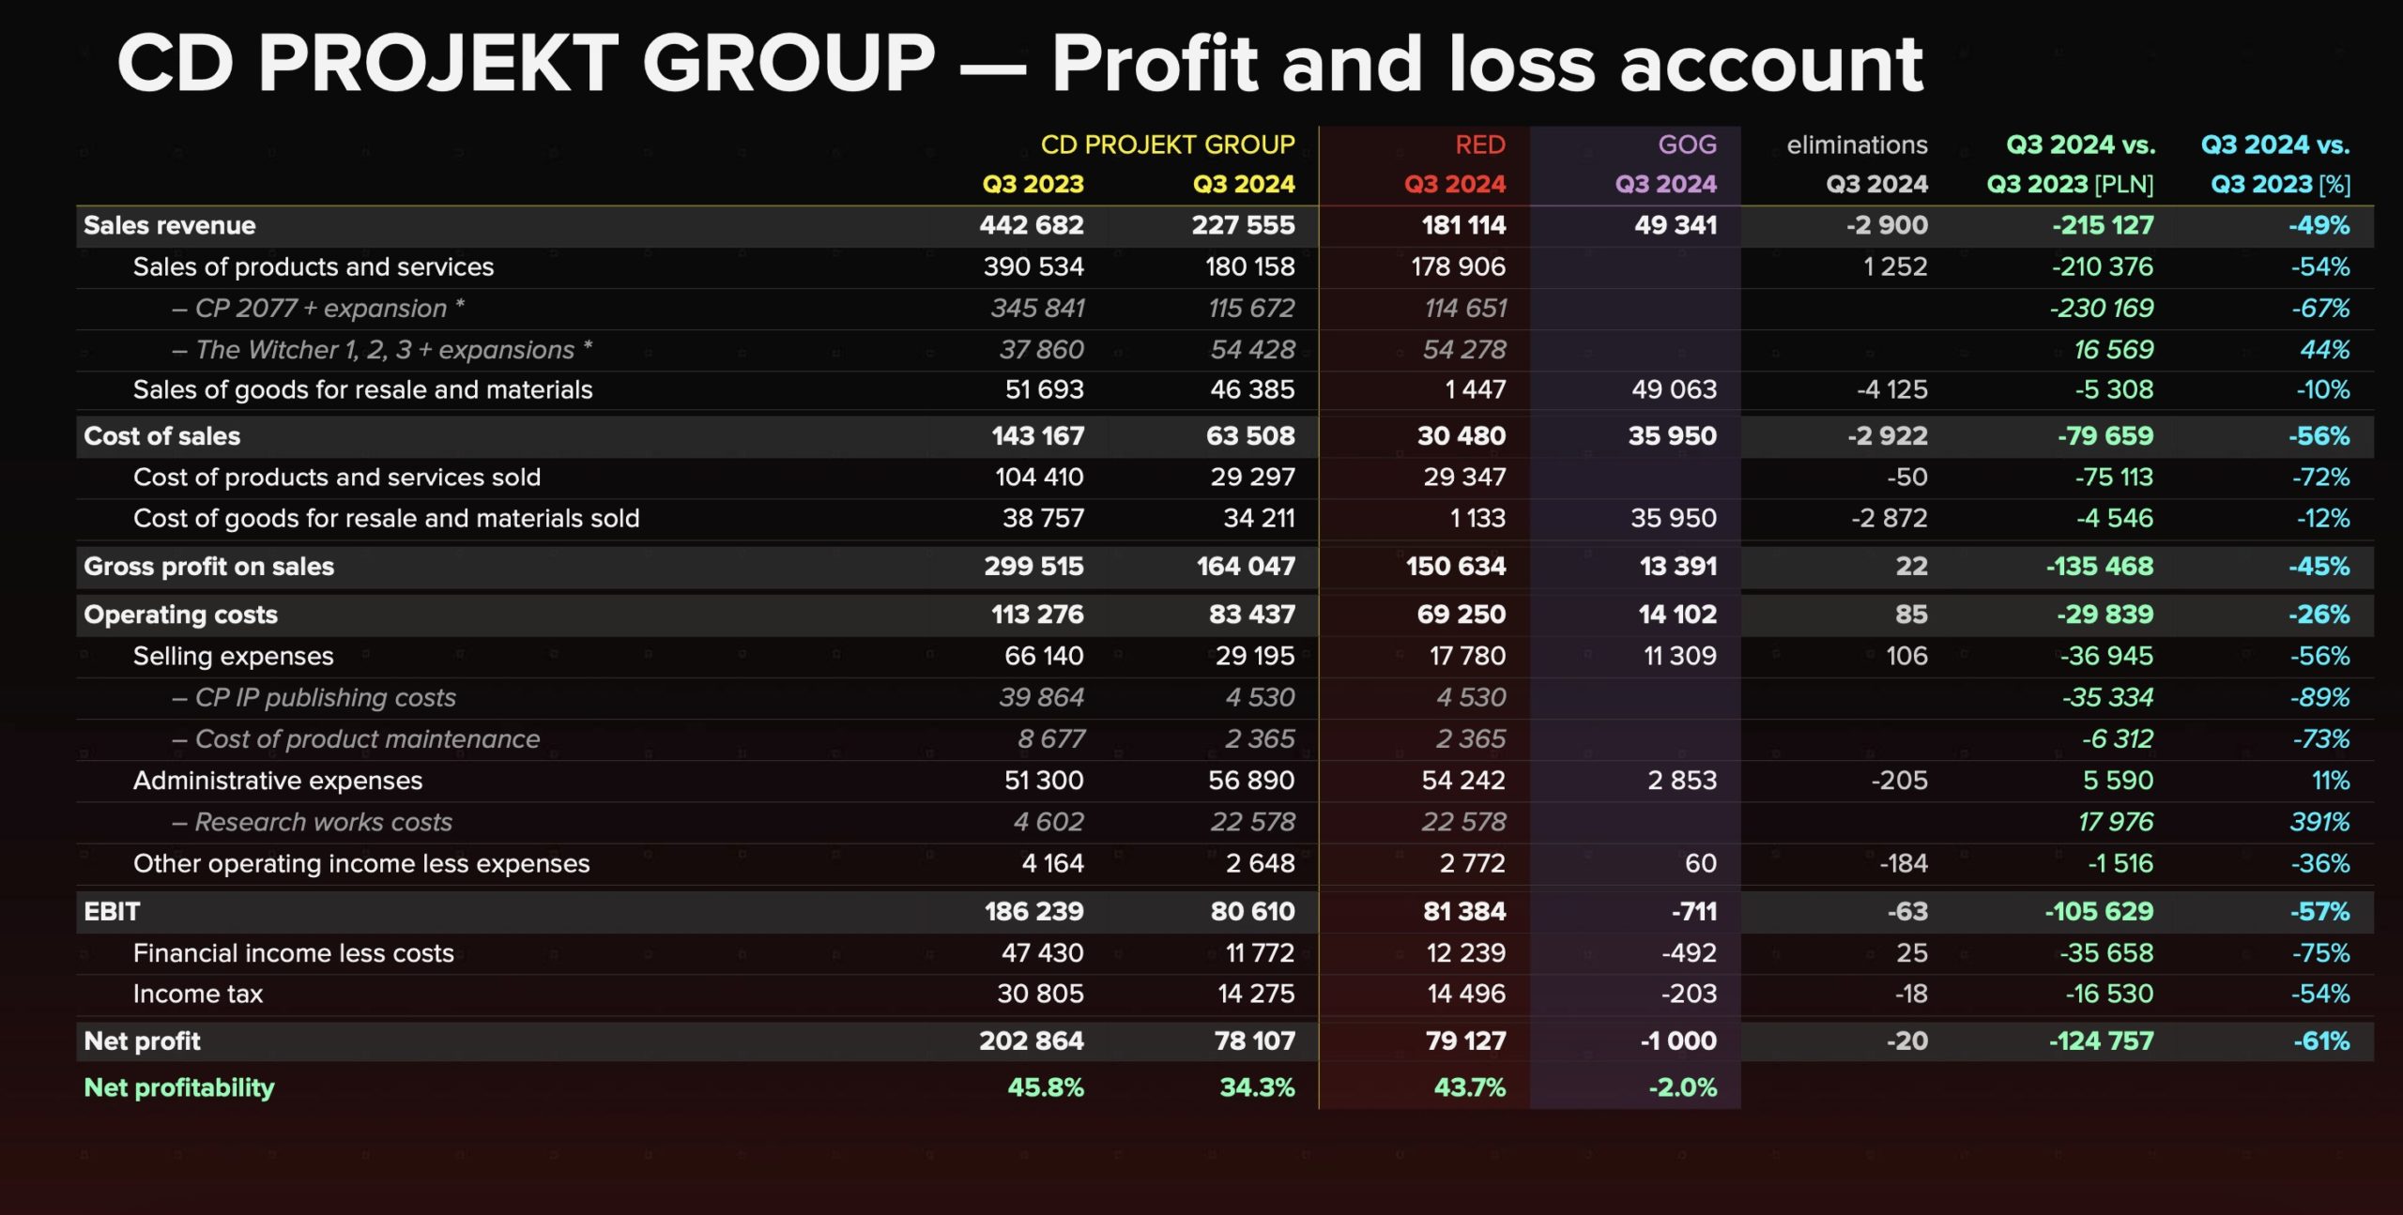2403x1215 pixels.
Task: Click the CD PROJEKT GROUP column heading
Action: click(1167, 144)
